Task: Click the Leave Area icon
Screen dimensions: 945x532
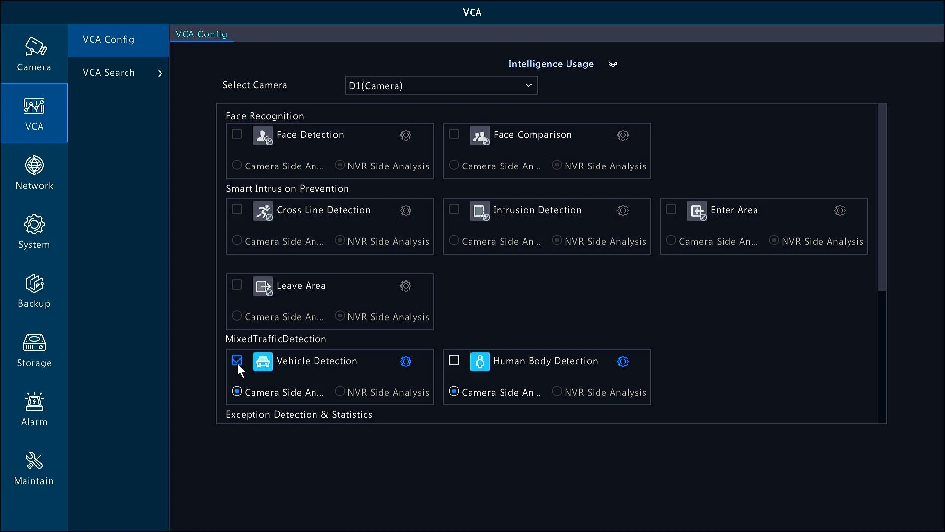Action: [263, 286]
